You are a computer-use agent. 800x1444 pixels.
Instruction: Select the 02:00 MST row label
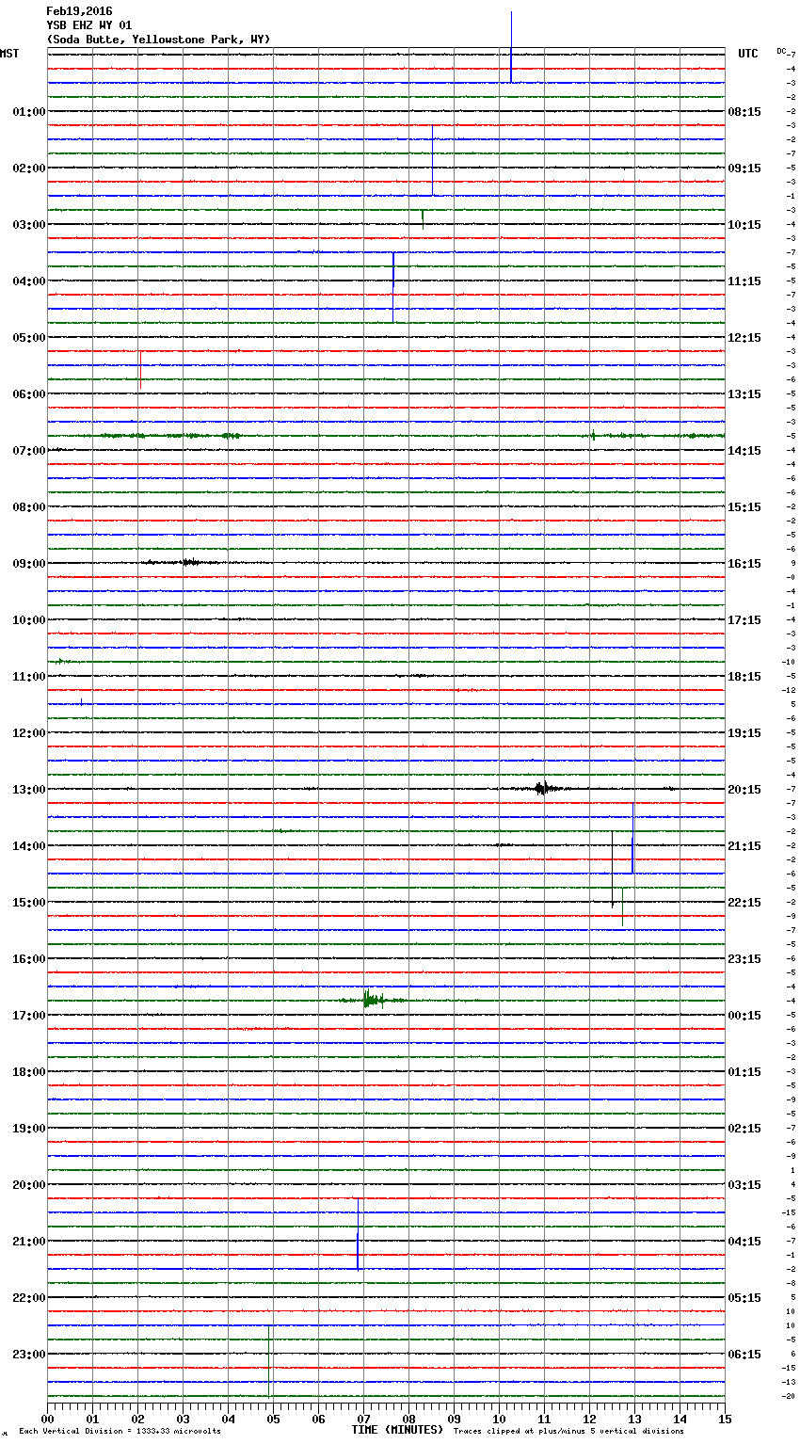[x=29, y=168]
